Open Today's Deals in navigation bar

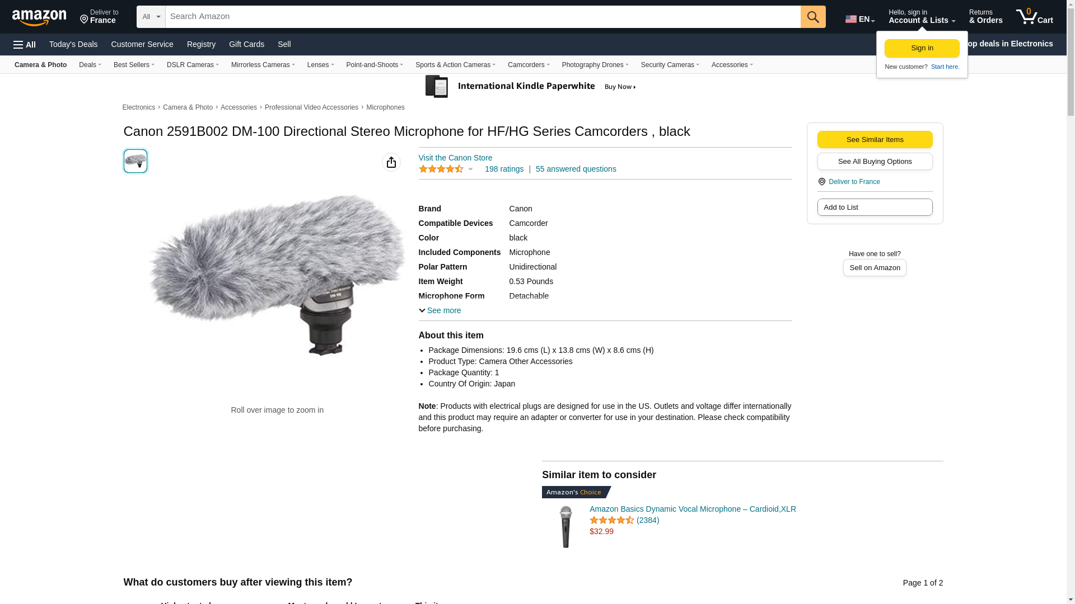click(x=73, y=44)
